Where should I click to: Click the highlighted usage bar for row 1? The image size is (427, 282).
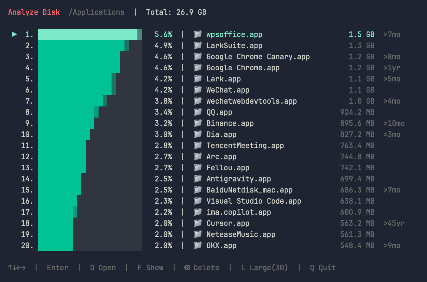tap(88, 34)
